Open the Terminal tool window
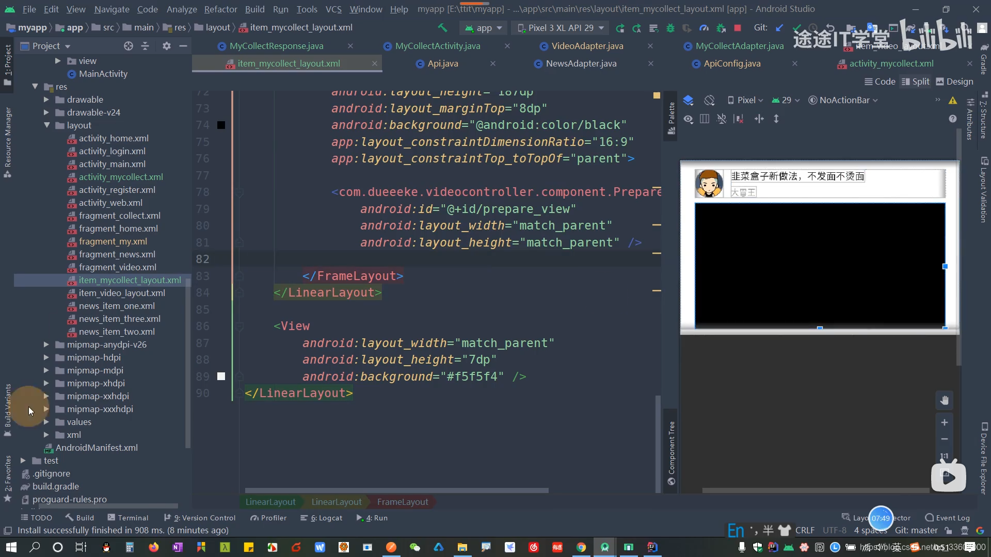Screen dimensions: 991x557 [x=127, y=518]
